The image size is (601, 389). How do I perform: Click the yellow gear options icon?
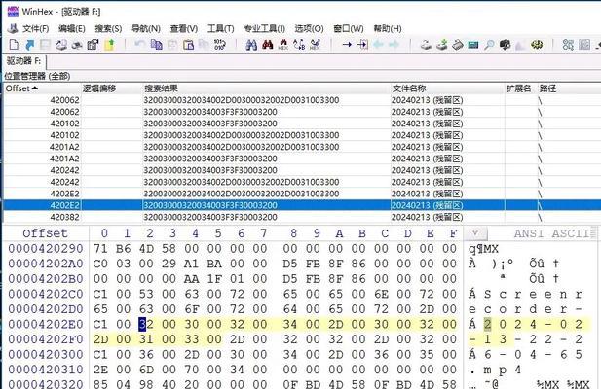[537, 45]
